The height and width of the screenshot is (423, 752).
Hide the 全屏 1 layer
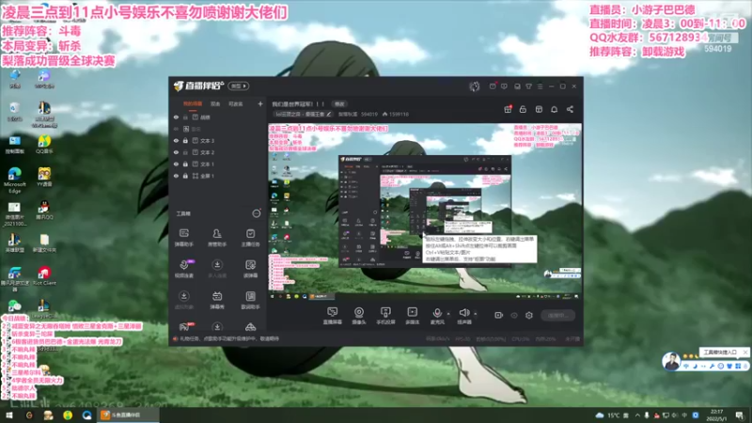tap(176, 176)
